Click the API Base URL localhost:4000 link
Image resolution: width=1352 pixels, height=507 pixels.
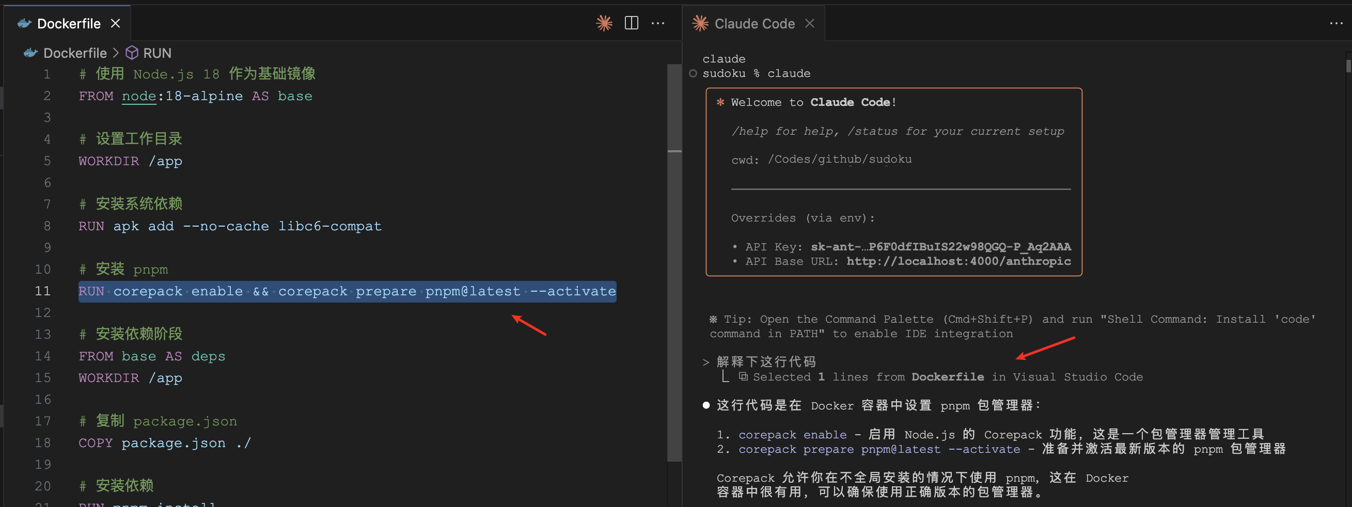coord(958,261)
